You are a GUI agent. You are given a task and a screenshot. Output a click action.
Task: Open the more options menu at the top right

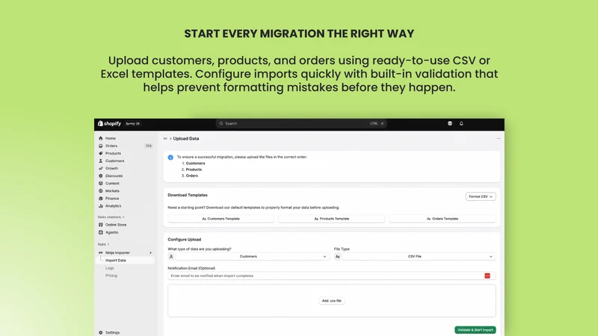pos(499,139)
